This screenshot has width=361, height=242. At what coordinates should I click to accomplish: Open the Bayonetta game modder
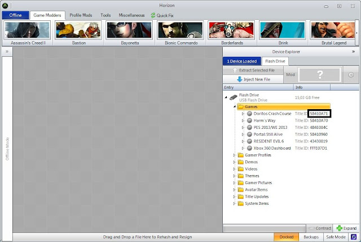pos(130,33)
